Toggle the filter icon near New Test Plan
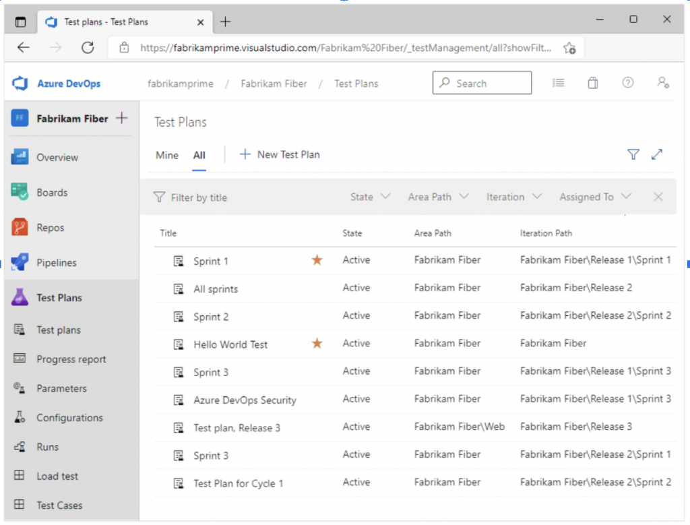The image size is (690, 525). point(633,154)
